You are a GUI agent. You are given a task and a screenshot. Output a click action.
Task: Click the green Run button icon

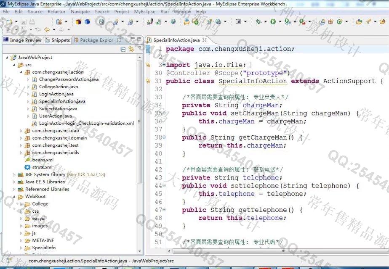click(273, 22)
